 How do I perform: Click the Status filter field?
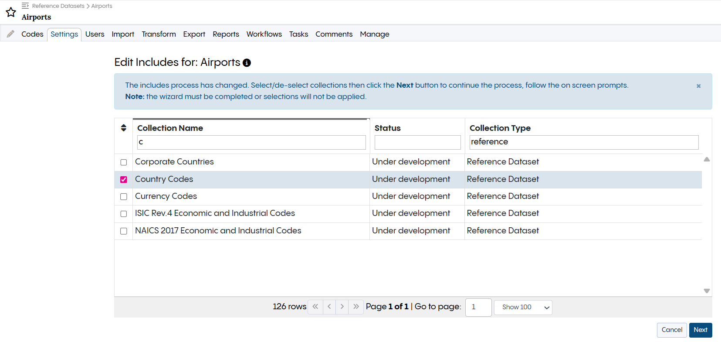[417, 142]
